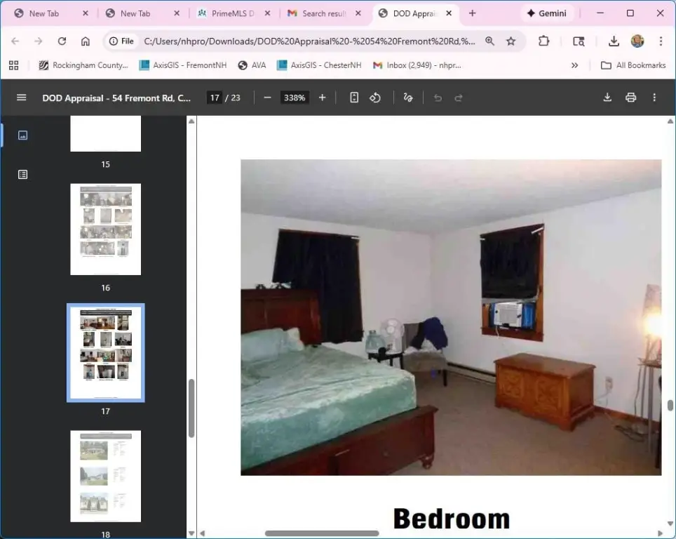Zoom in on the PDF
Viewport: 676px width, 539px height.
[323, 98]
